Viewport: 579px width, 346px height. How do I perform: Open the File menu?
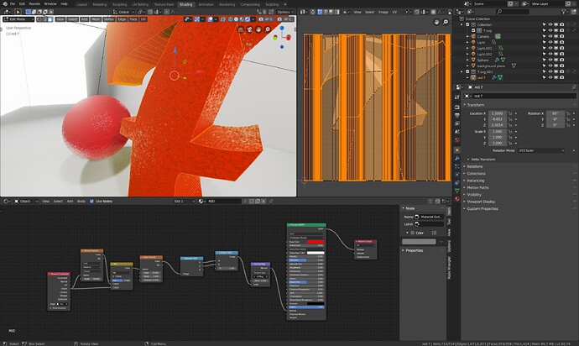13,3
